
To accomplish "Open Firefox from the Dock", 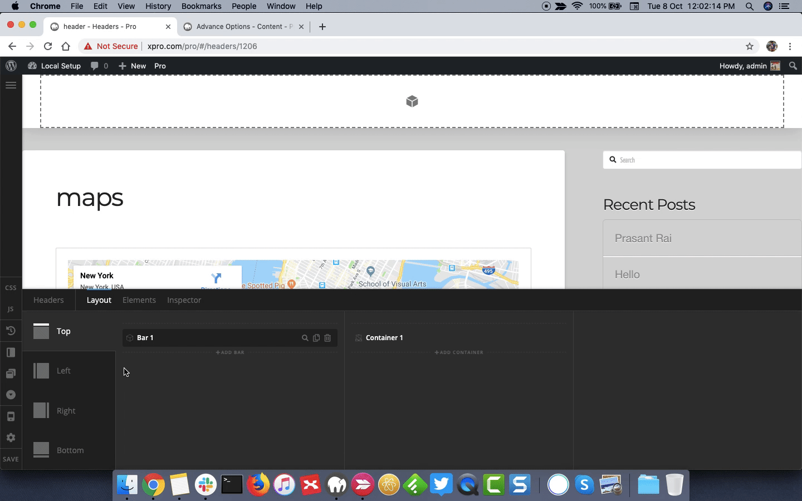I will click(258, 484).
